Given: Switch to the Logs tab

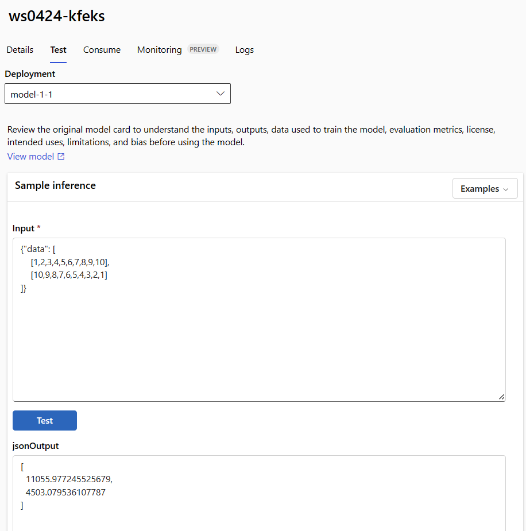Looking at the screenshot, I should (244, 50).
